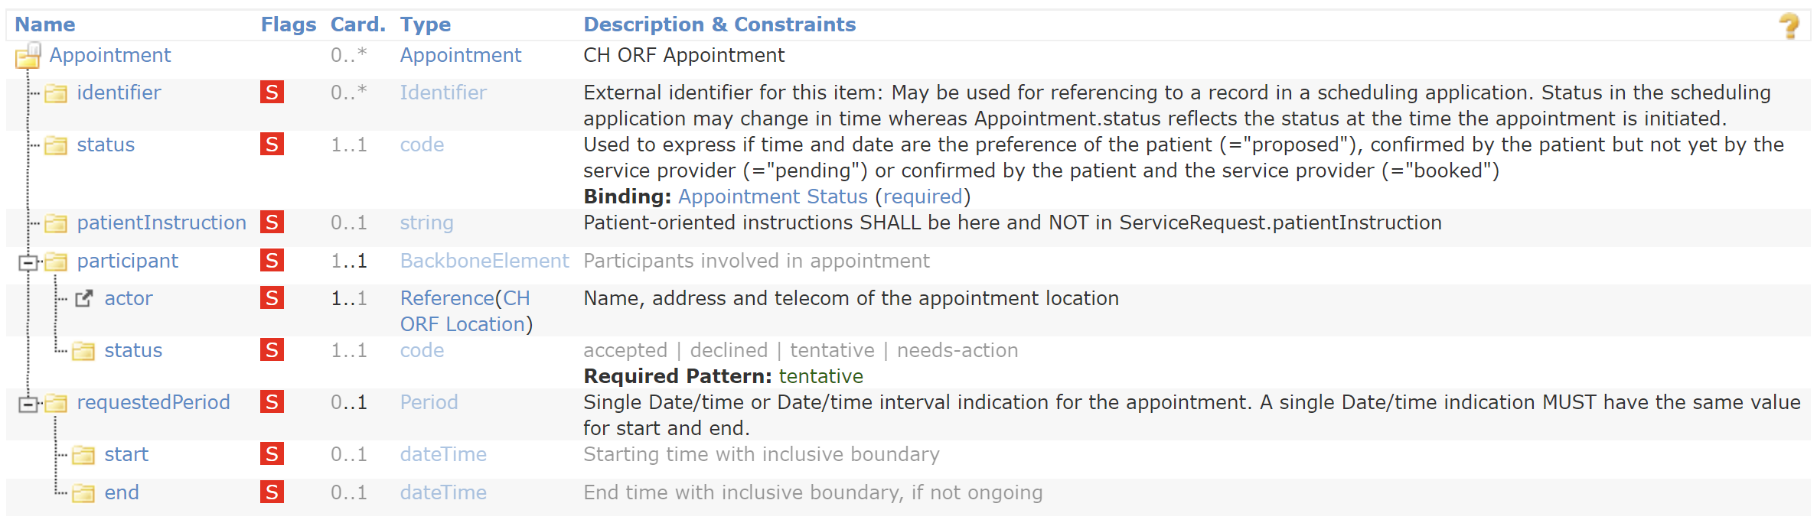Open the BackboneElement type link
Image resolution: width=1817 pixels, height=523 pixels.
[484, 261]
